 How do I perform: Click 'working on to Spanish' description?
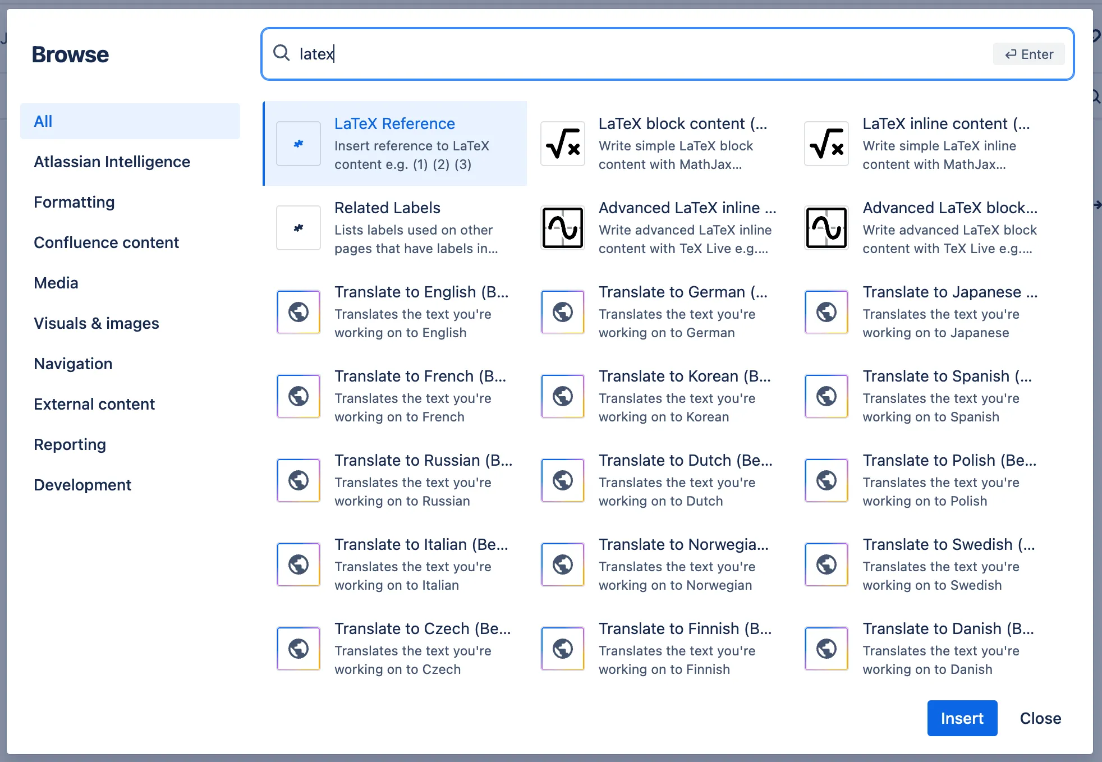[x=931, y=417]
